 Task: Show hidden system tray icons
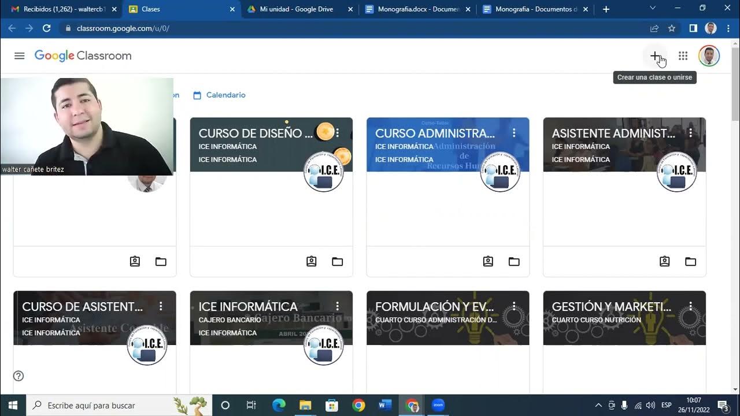coord(598,405)
